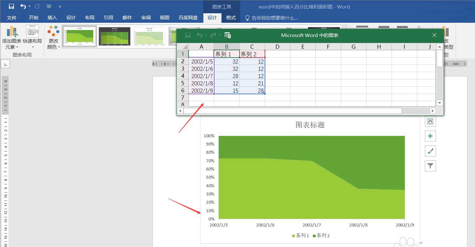Select the dark background chart style thumbnail
Image resolution: width=475 pixels, height=247 pixels.
[114, 36]
